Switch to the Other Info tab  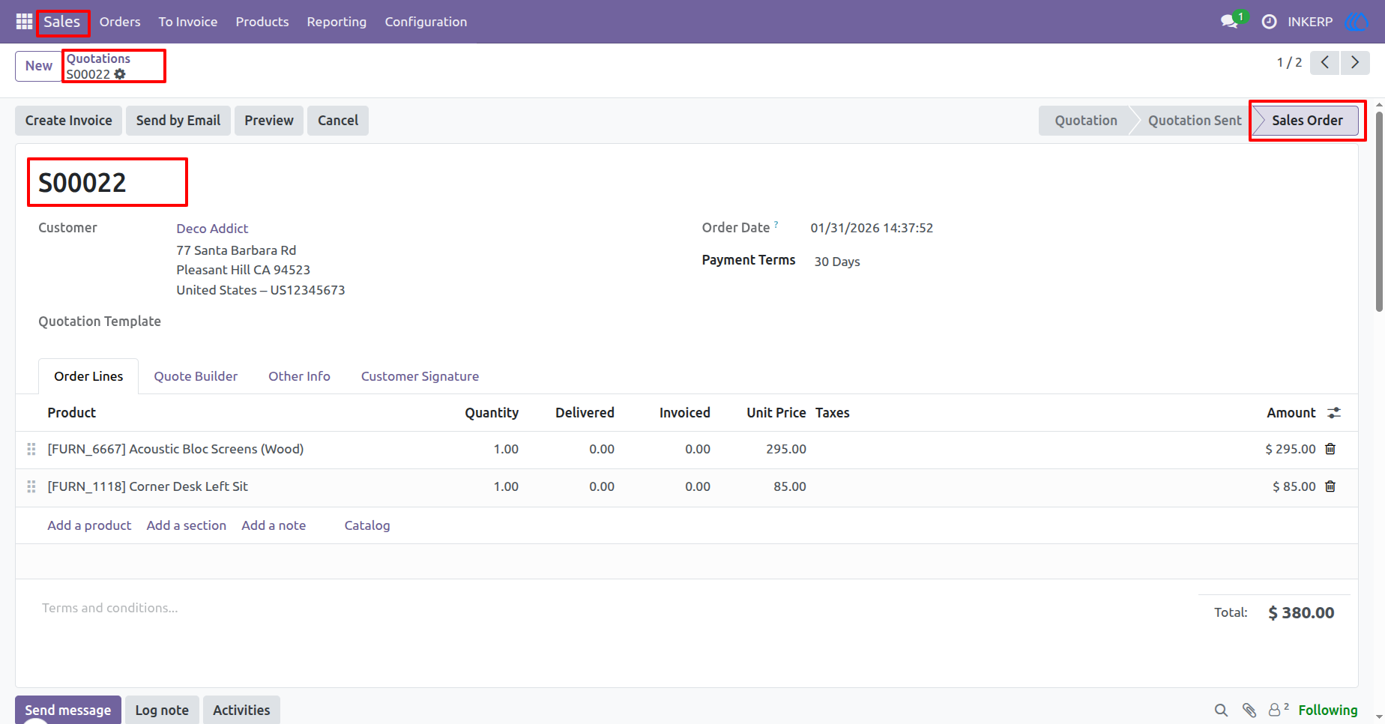click(x=299, y=376)
